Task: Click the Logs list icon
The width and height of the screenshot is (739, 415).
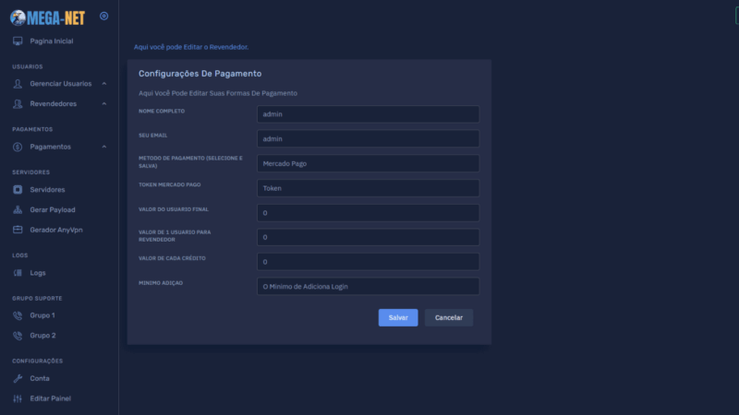Action: 18,273
